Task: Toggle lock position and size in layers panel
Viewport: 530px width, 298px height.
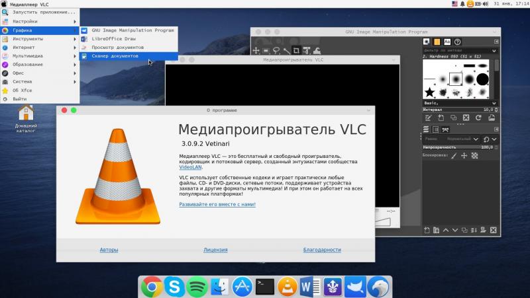Action: click(x=464, y=156)
